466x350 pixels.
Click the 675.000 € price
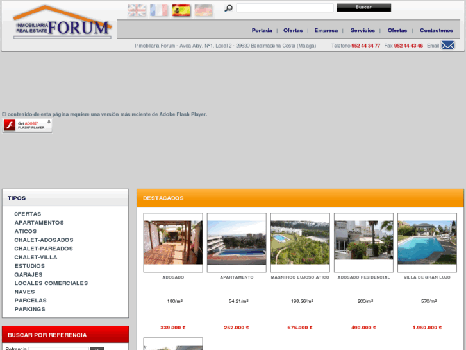click(x=300, y=328)
